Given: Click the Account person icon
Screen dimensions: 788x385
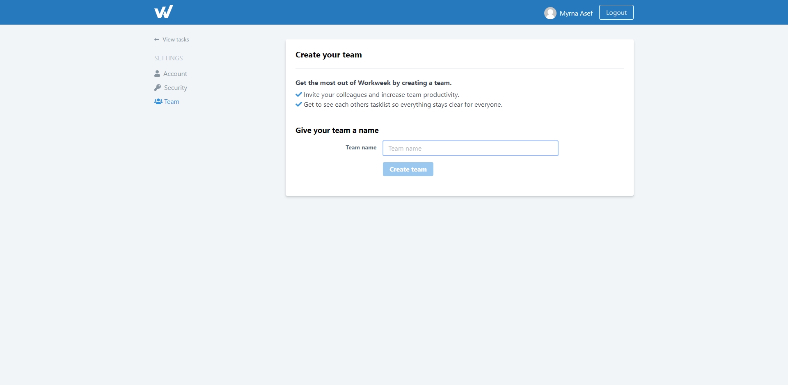Looking at the screenshot, I should point(157,73).
